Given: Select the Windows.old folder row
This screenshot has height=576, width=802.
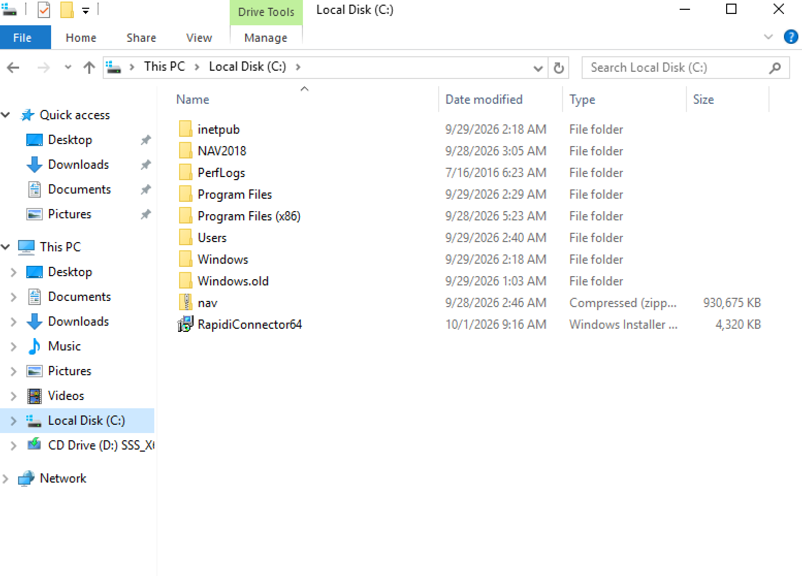Looking at the screenshot, I should point(470,281).
